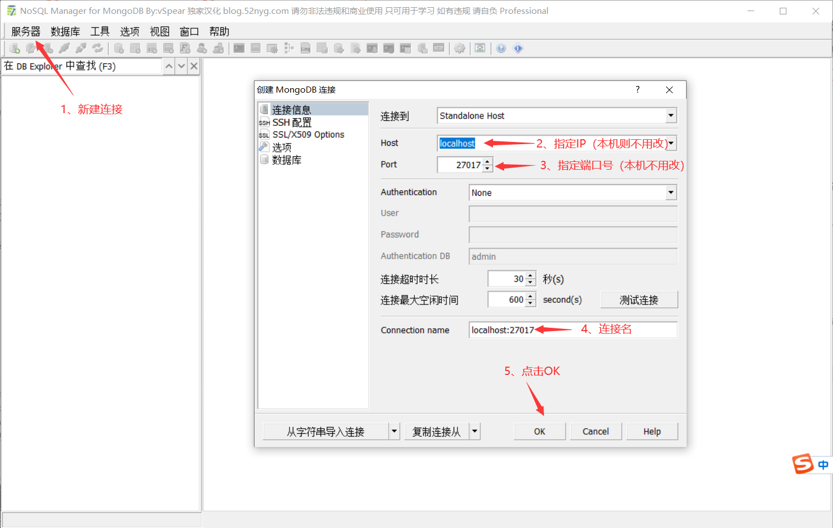
Task: Click the 连接超时时长 value field
Action: (507, 279)
